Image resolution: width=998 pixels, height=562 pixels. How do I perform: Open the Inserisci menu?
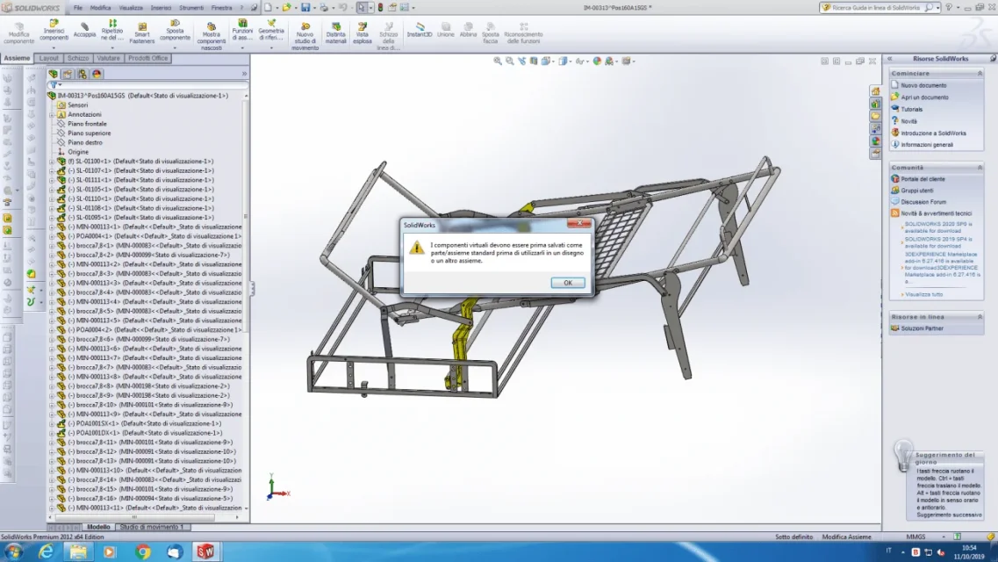coord(161,8)
